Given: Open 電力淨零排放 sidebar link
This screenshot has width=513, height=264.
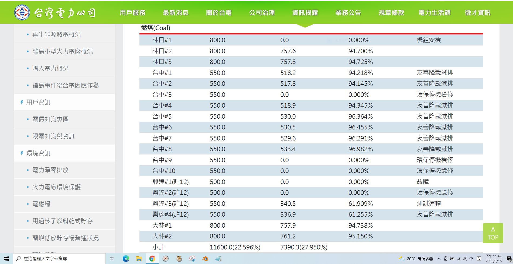Looking at the screenshot, I should (x=50, y=170).
